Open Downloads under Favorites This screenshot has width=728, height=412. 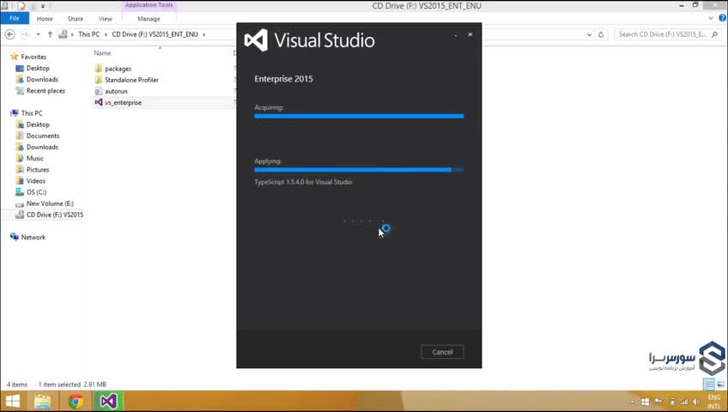42,79
